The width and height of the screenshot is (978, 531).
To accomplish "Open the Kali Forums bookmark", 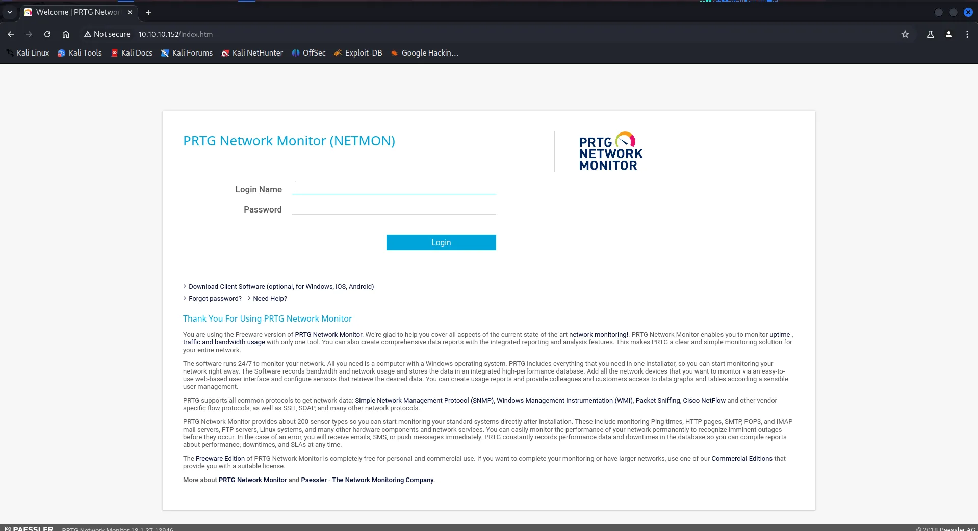I will click(187, 53).
